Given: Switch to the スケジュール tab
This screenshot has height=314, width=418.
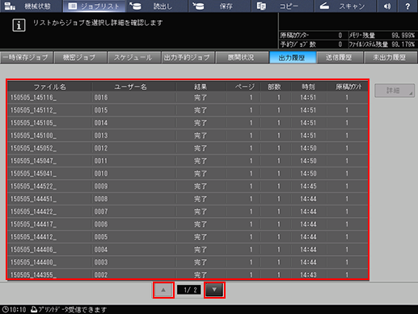Looking at the screenshot, I should click(133, 57).
